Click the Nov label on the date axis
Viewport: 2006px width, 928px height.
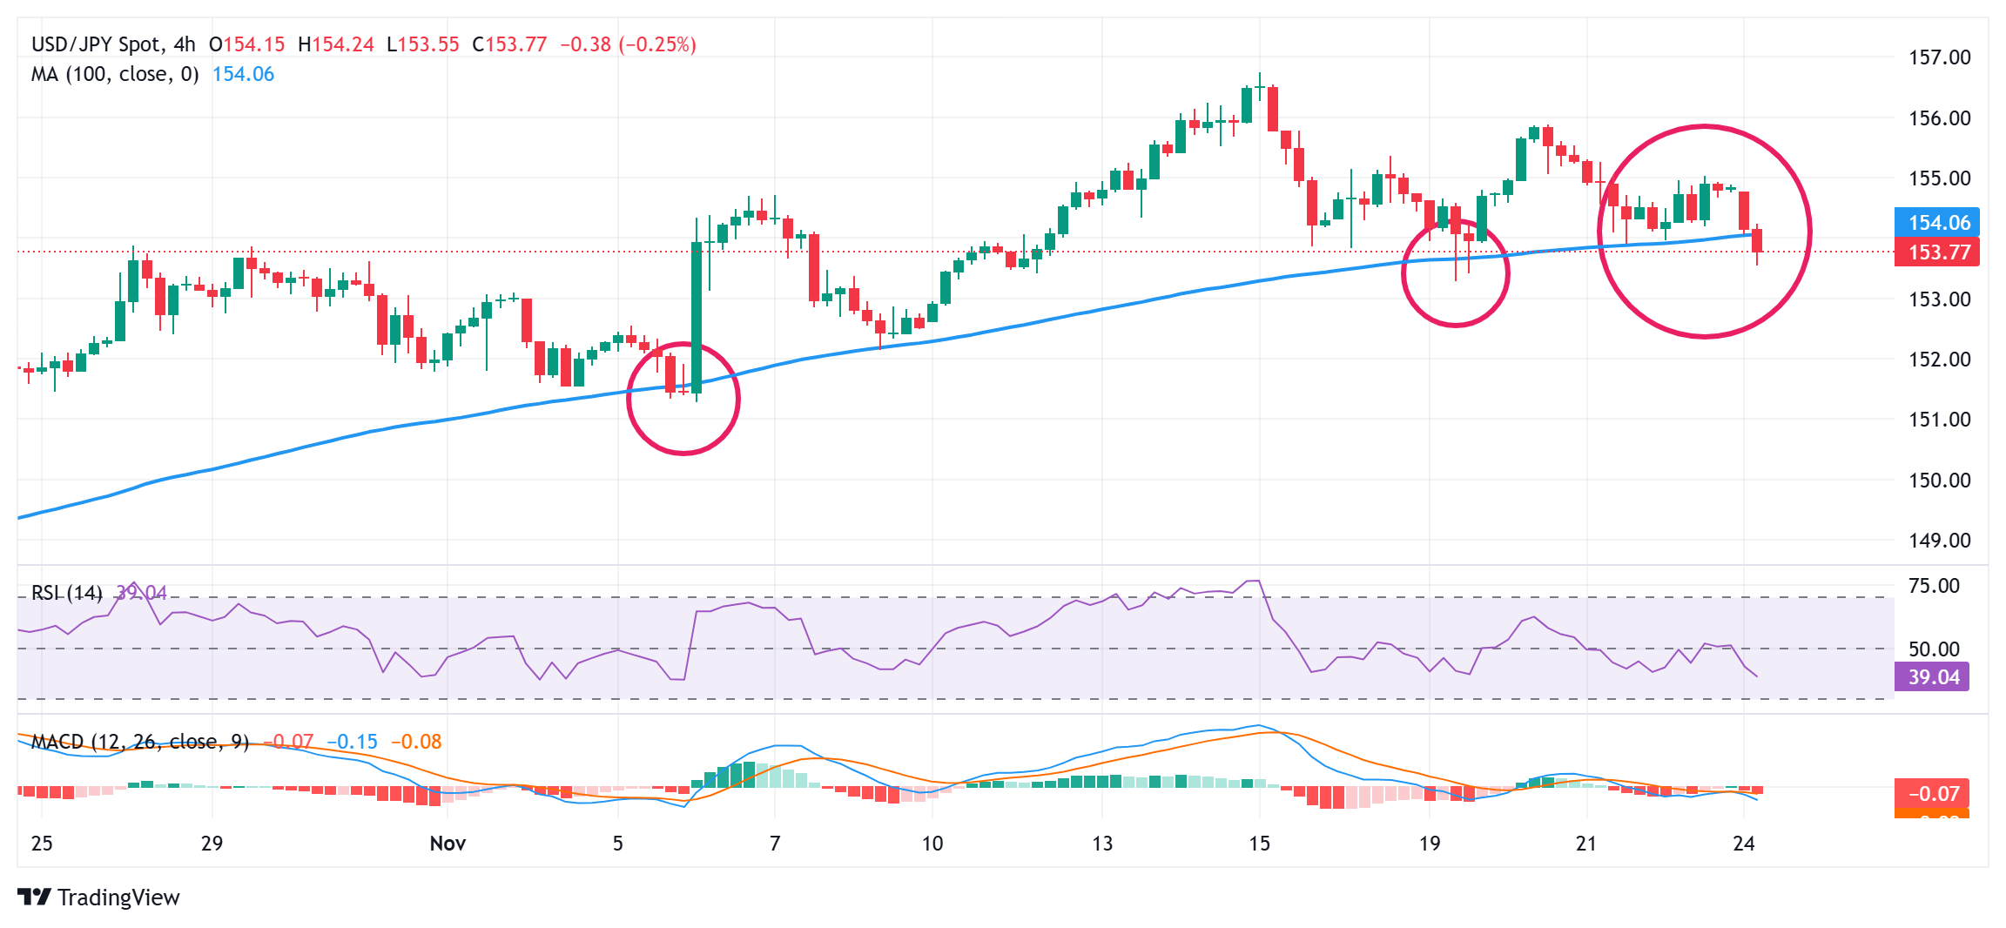(448, 844)
